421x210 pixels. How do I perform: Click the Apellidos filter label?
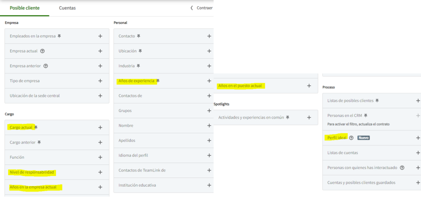127,140
